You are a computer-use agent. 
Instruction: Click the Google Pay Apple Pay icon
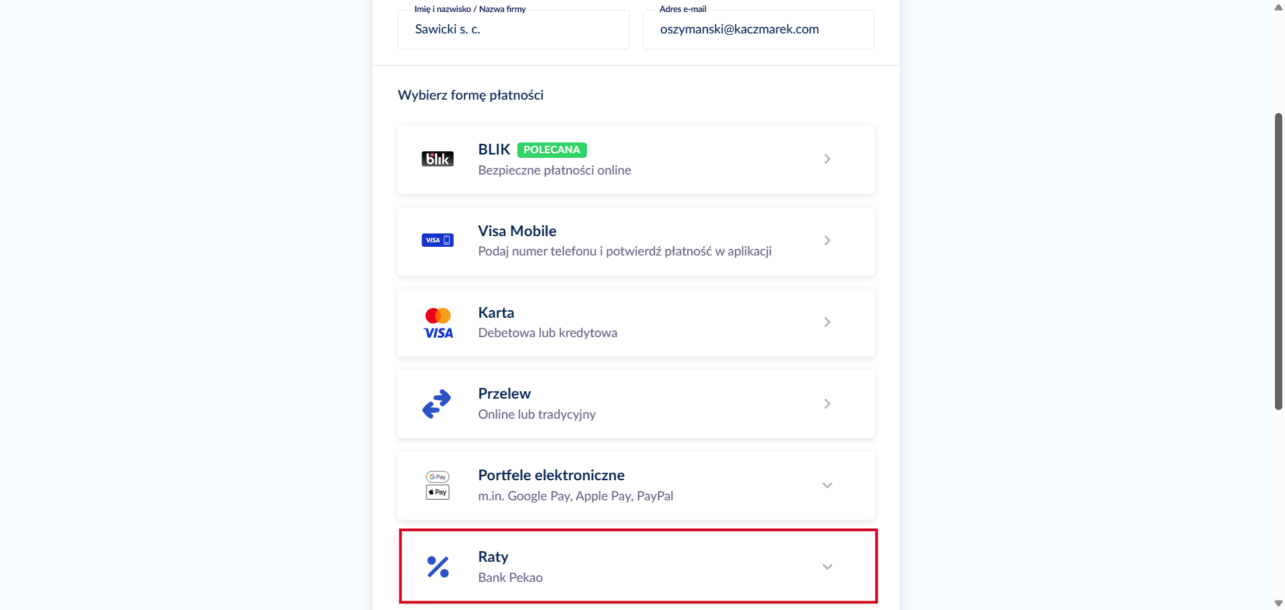click(438, 486)
